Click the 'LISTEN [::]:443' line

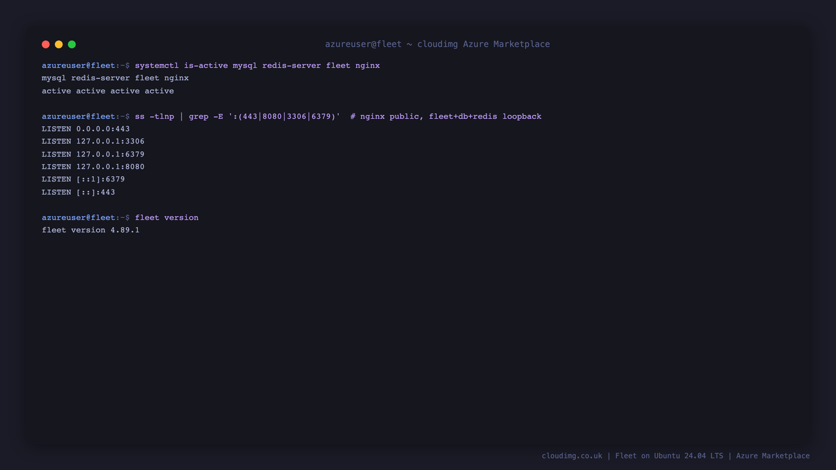78,192
